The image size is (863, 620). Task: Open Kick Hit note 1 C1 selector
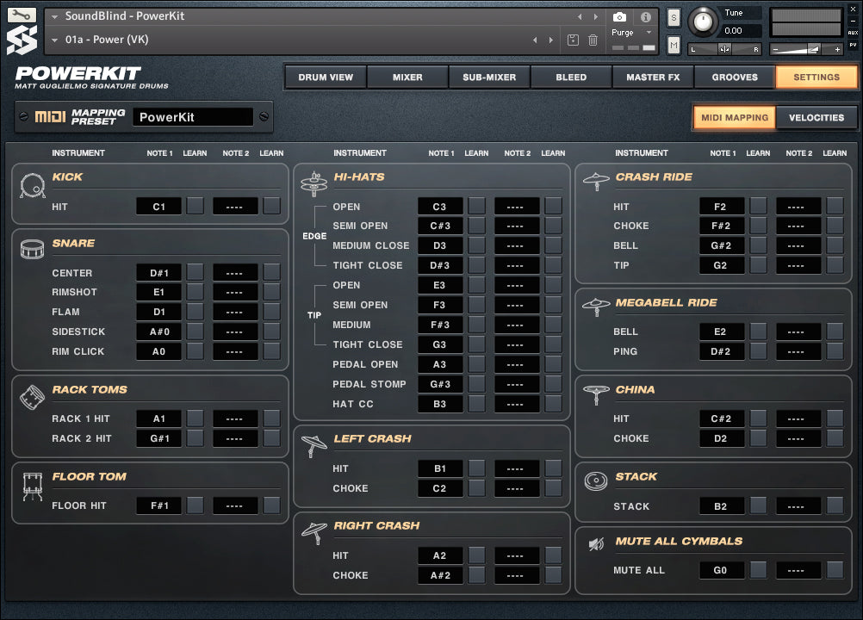159,207
